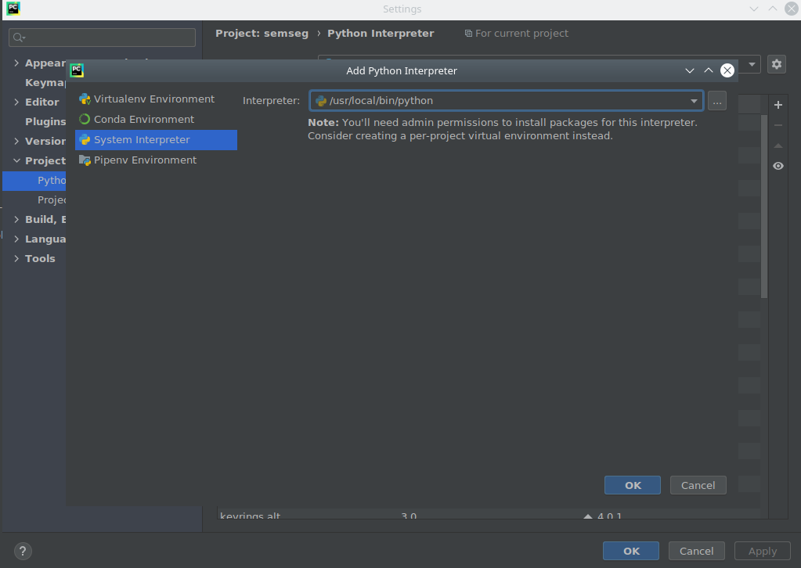The height and width of the screenshot is (568, 801).
Task: Open the interpreter path dropdown
Action: [694, 100]
